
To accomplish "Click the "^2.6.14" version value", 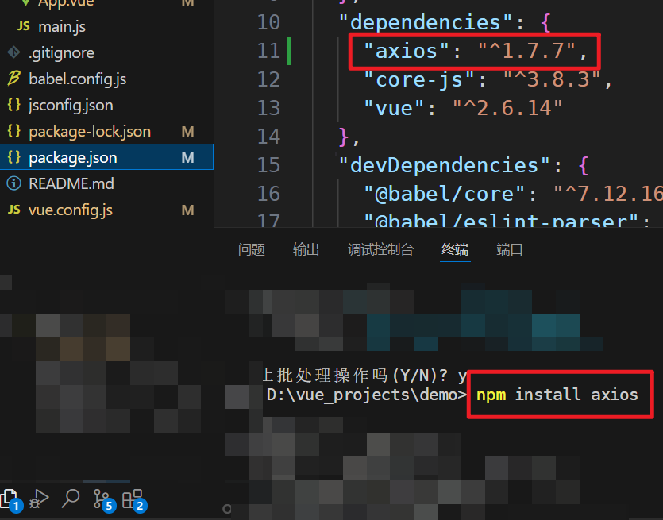I will click(x=508, y=108).
